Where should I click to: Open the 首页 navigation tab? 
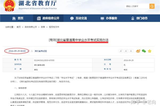[x=21, y=18]
